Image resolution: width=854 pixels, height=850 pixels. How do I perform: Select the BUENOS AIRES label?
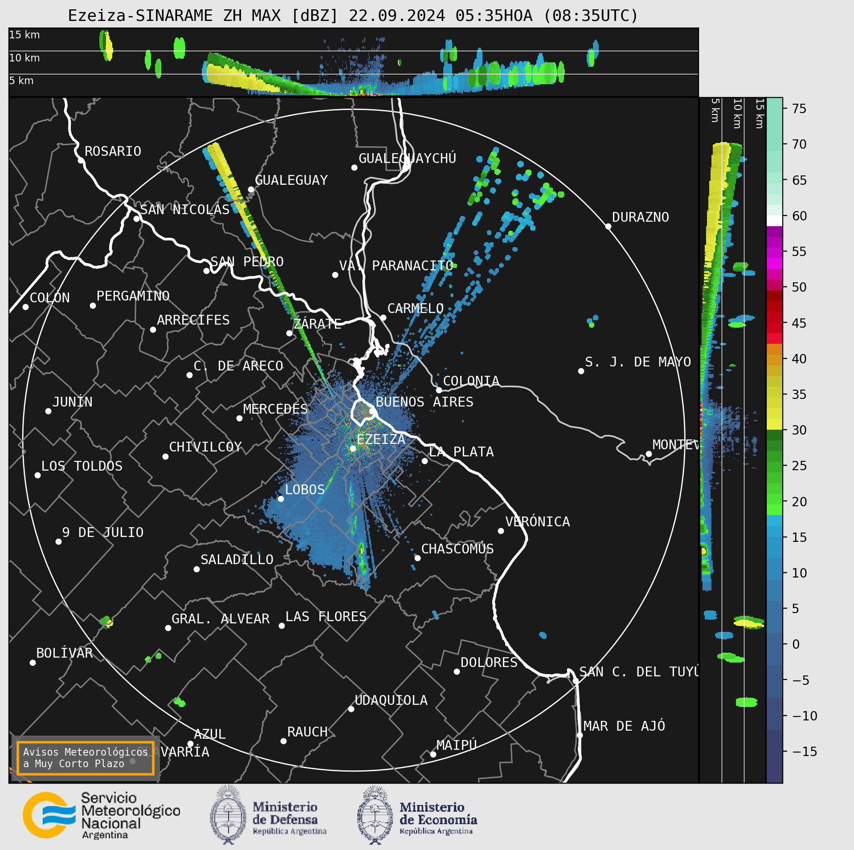425,402
